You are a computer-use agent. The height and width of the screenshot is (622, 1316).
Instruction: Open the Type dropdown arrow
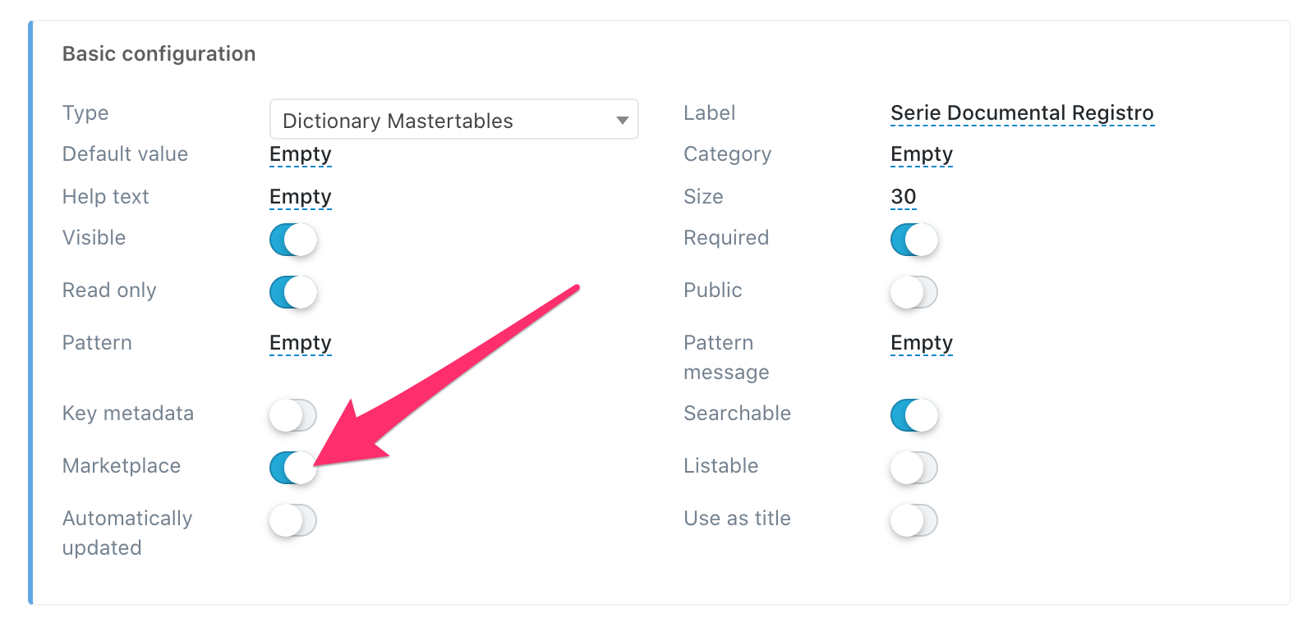click(x=622, y=121)
